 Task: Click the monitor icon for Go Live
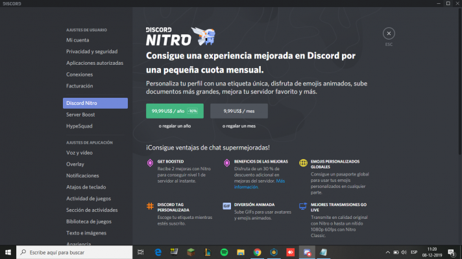click(x=303, y=206)
